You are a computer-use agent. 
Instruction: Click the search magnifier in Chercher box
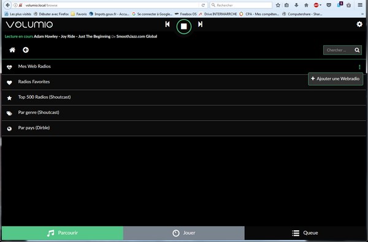coord(357,50)
